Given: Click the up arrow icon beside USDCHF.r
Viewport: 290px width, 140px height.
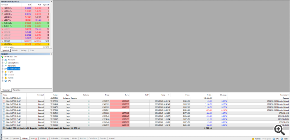Looking at the screenshot, I should click(x=2, y=14).
